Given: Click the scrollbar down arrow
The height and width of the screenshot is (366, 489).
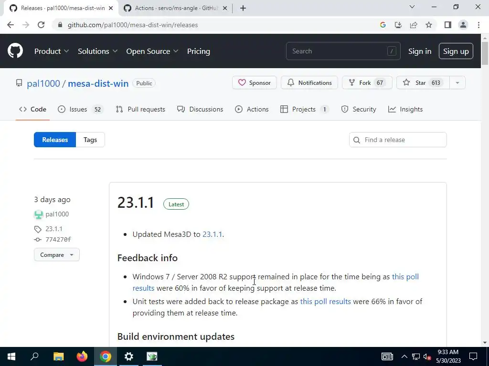Looking at the screenshot, I should [x=485, y=343].
